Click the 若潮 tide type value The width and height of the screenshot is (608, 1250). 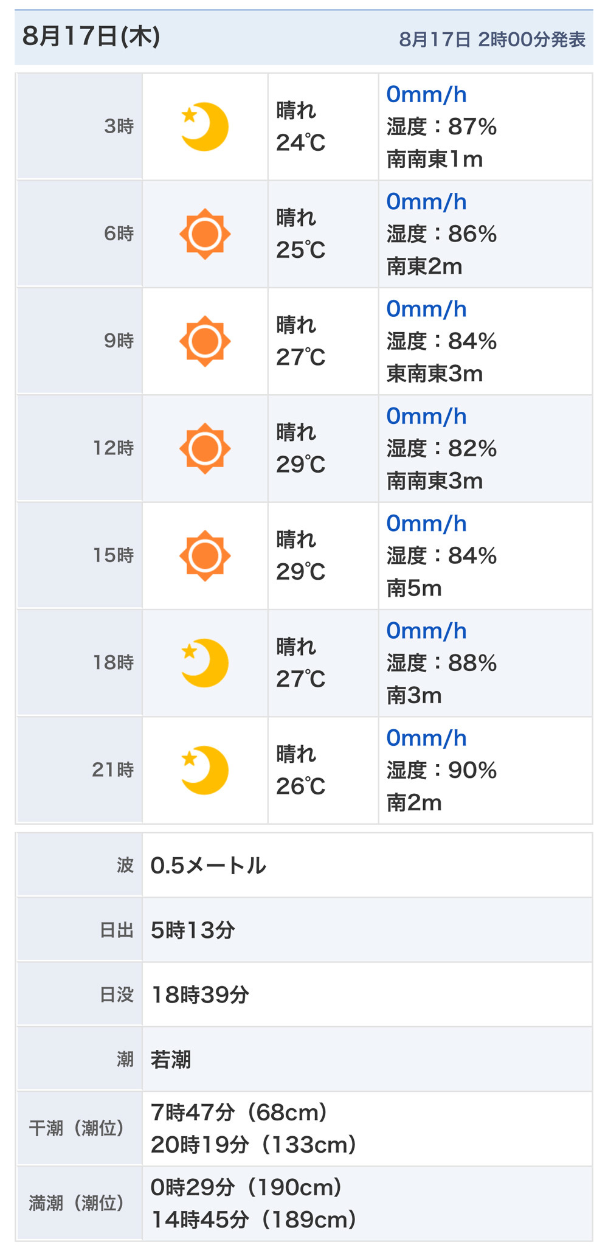coord(171,1059)
